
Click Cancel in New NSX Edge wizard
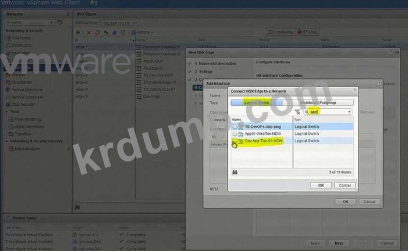click(x=387, y=243)
